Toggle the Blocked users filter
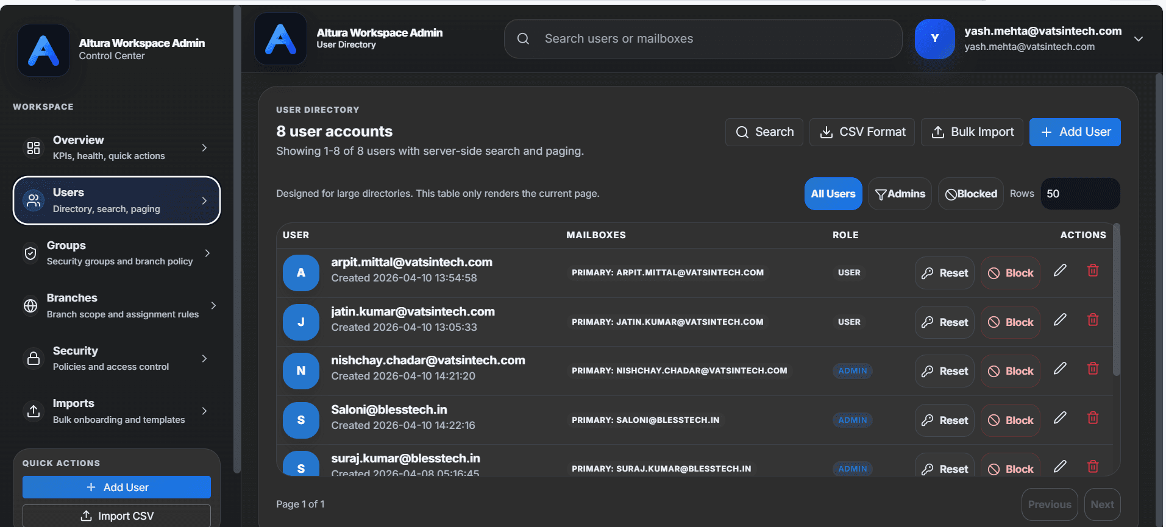This screenshot has width=1166, height=527. (x=970, y=194)
